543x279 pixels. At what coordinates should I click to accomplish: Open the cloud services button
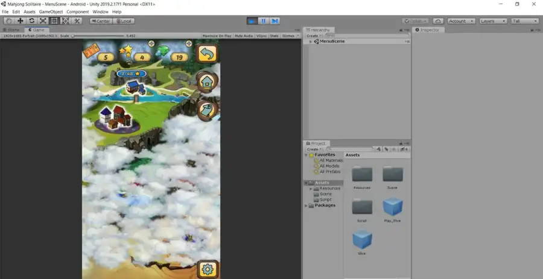(x=437, y=21)
